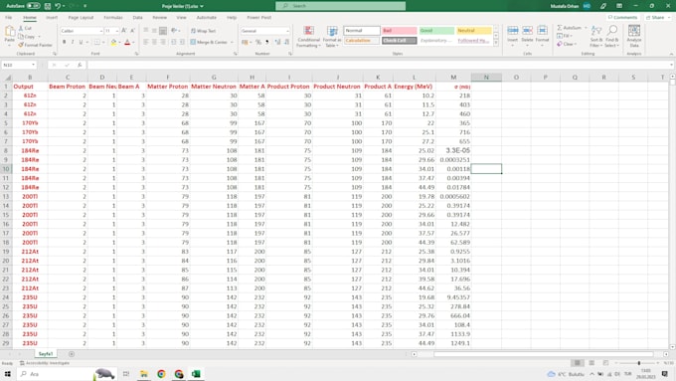Open the font name dropdown showing Calibri

[100, 31]
